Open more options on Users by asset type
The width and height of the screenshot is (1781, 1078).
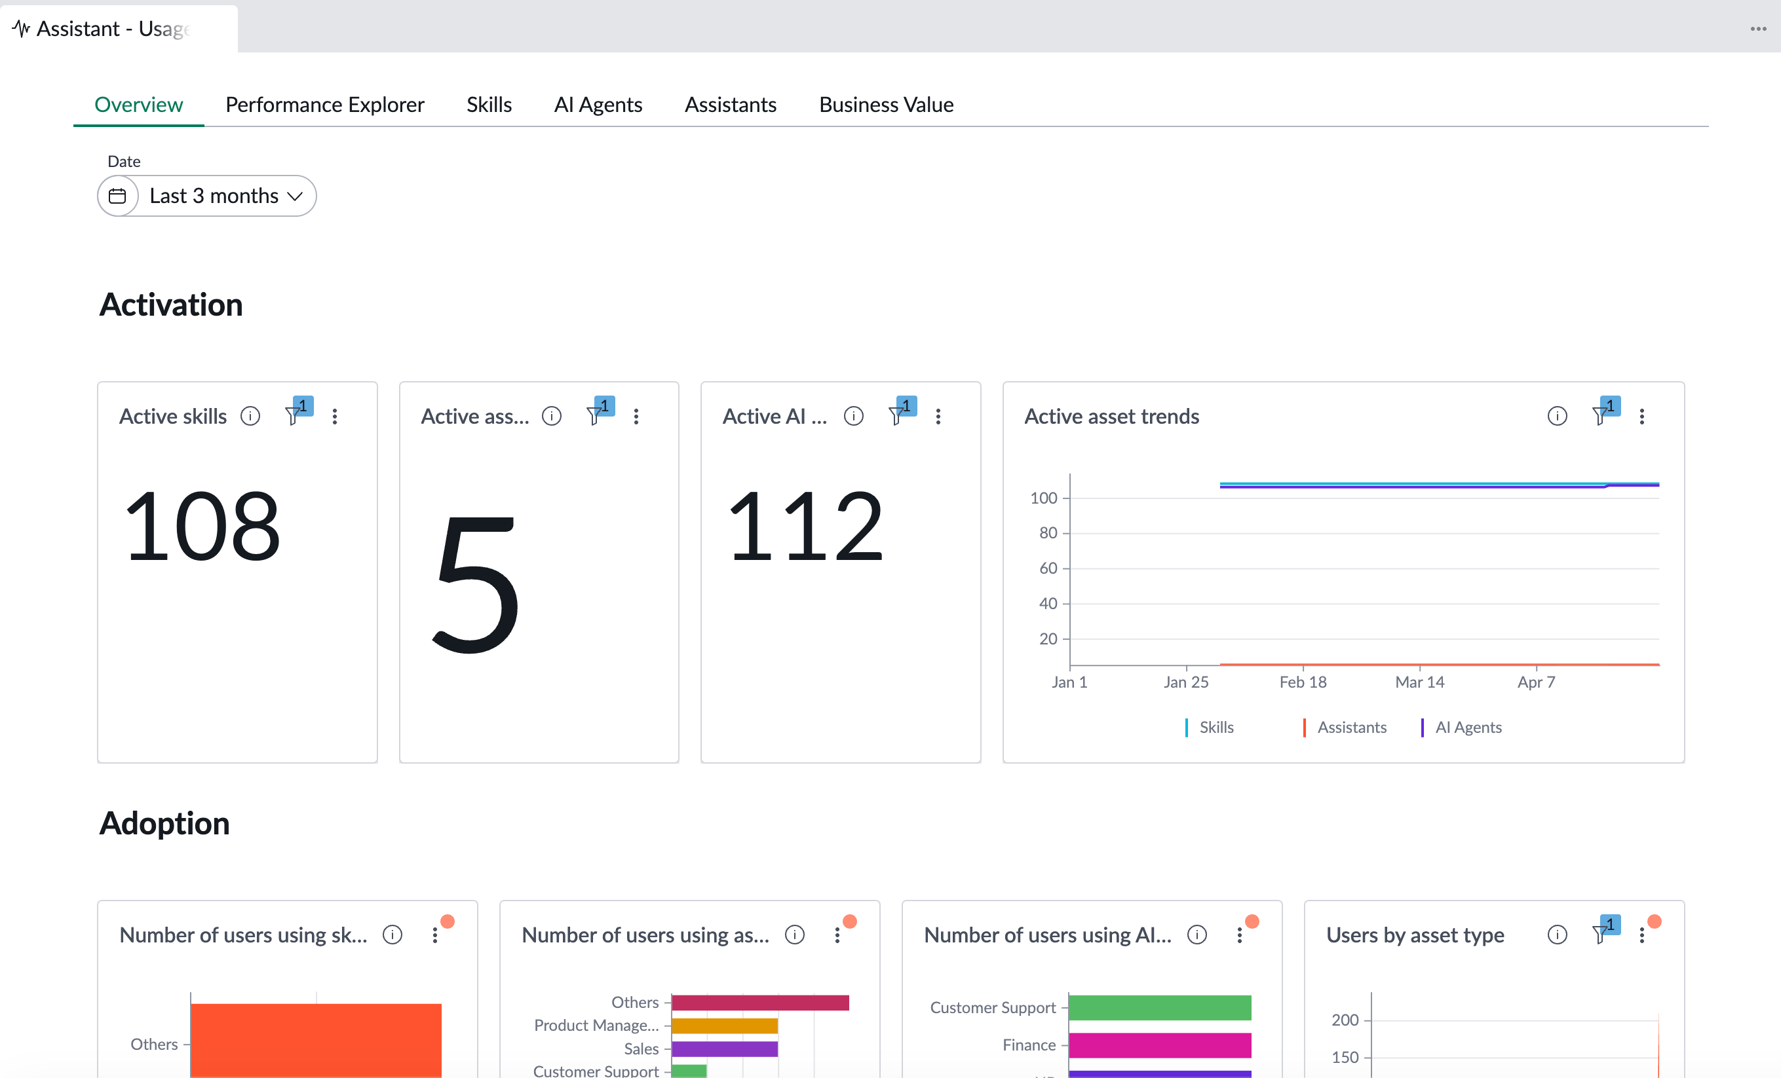click(1641, 935)
